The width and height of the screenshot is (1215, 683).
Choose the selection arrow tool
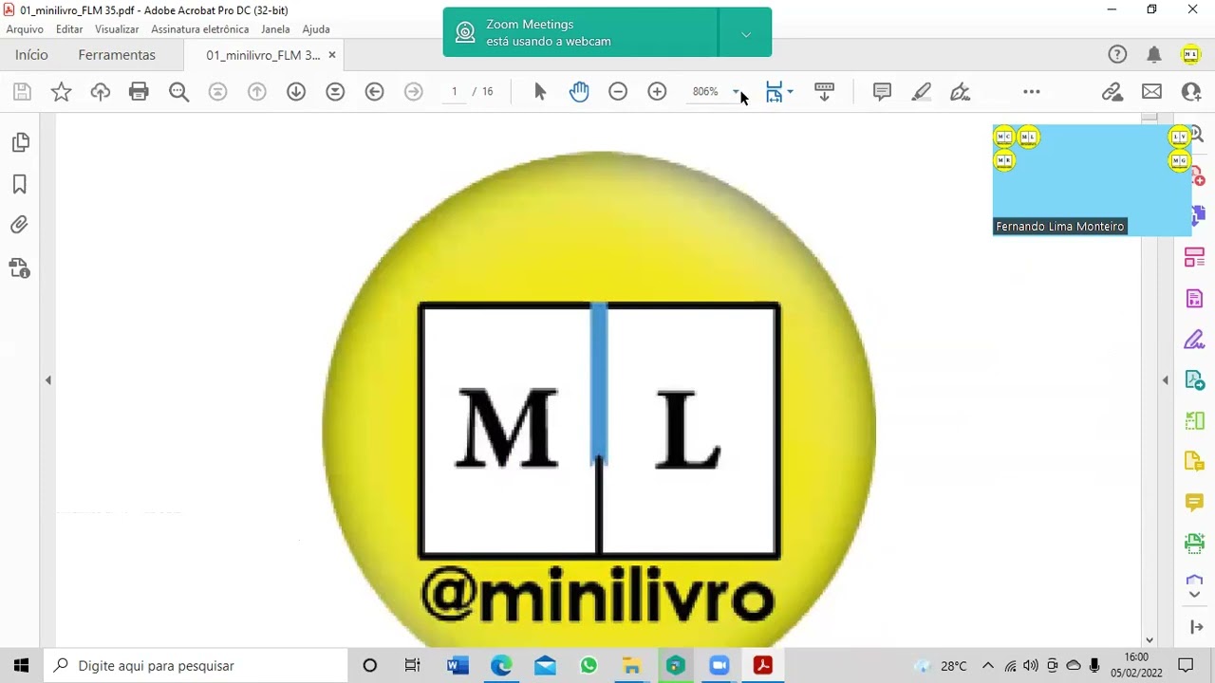click(x=540, y=92)
